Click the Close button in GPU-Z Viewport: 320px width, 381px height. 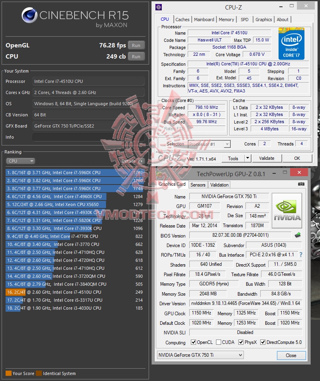pos(291,355)
